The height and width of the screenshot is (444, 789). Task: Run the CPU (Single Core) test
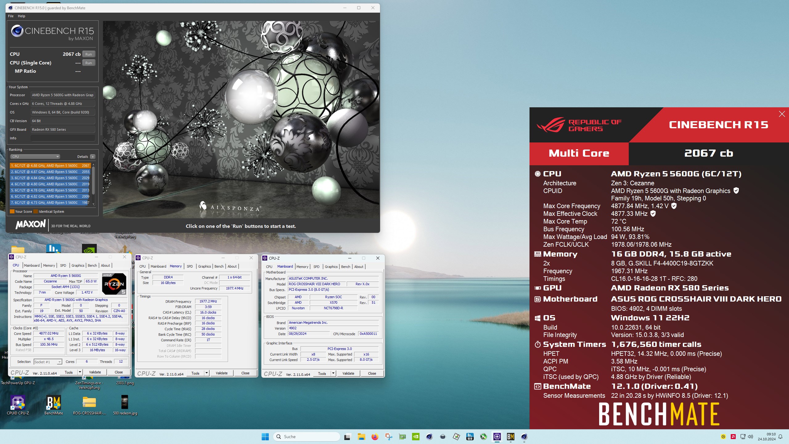click(x=89, y=63)
